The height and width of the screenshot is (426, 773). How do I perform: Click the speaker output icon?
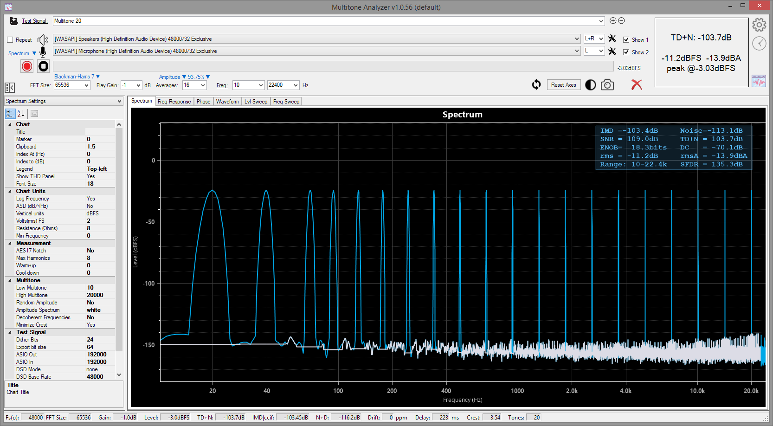pos(43,39)
